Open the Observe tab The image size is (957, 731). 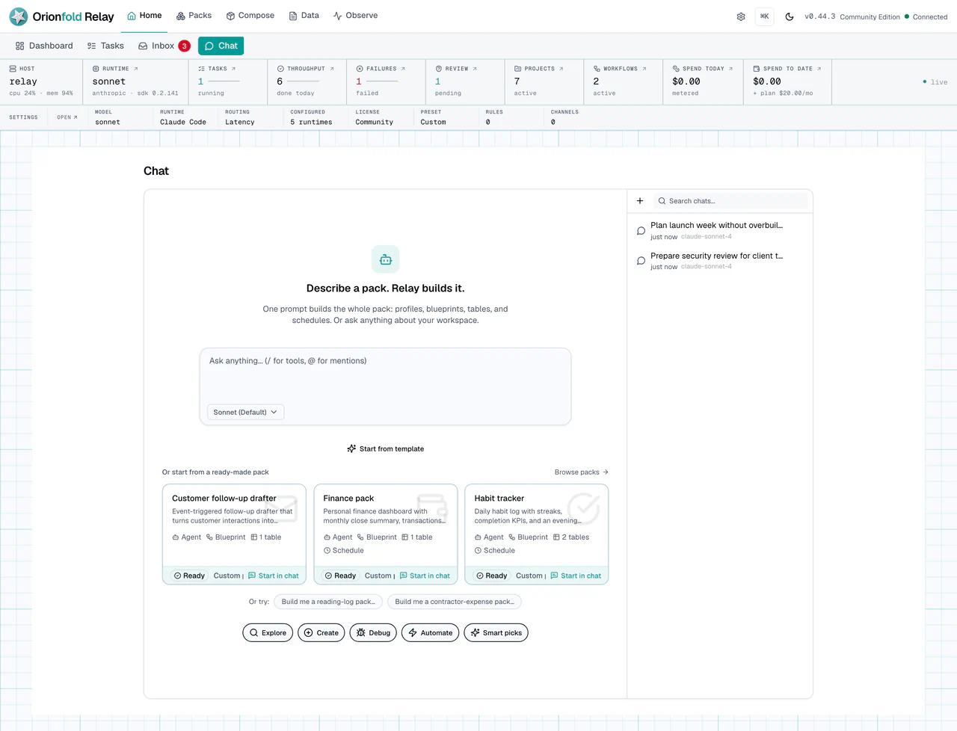[x=355, y=16]
